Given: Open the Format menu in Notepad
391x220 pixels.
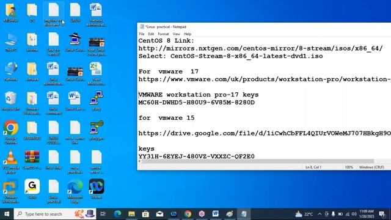Looking at the screenshot, I should [x=163, y=34].
